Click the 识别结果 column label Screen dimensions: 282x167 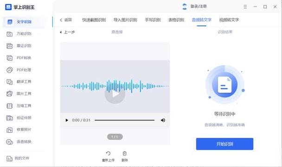point(225,32)
